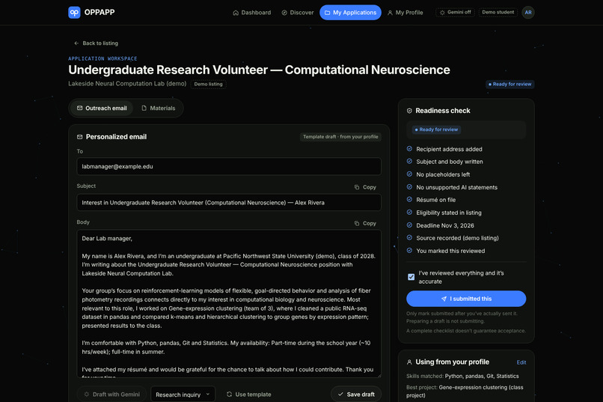Click the No placeholders left check icon
The height and width of the screenshot is (402, 603).
click(409, 174)
